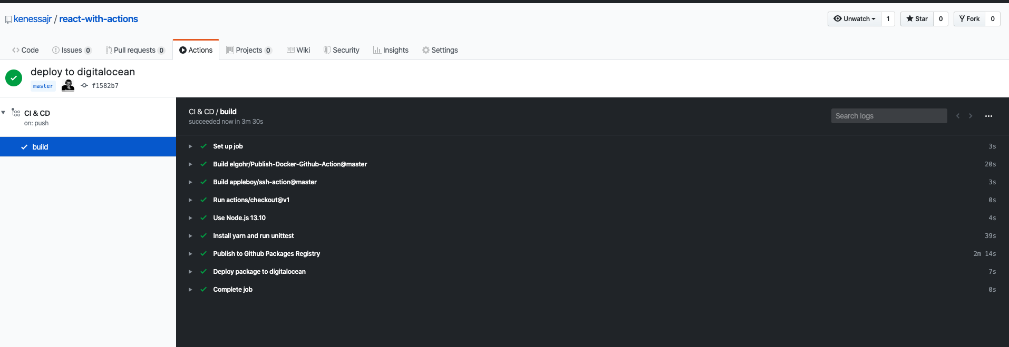Open the Projects tab
Viewport: 1009px width, 347px height.
(249, 50)
